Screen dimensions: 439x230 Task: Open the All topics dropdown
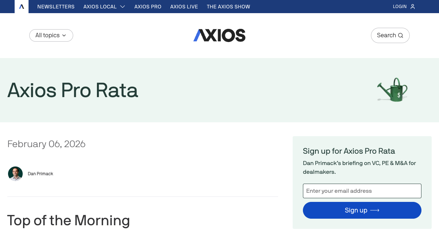point(51,35)
